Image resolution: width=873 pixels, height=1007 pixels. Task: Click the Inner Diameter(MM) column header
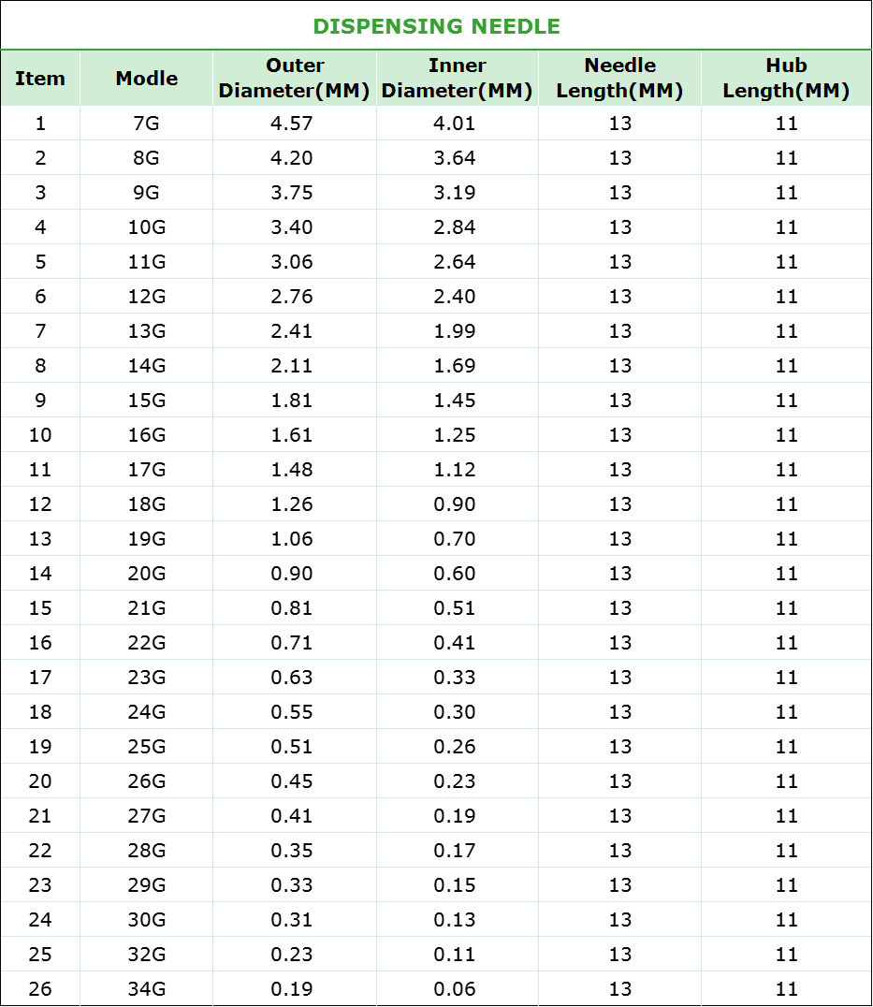point(458,79)
